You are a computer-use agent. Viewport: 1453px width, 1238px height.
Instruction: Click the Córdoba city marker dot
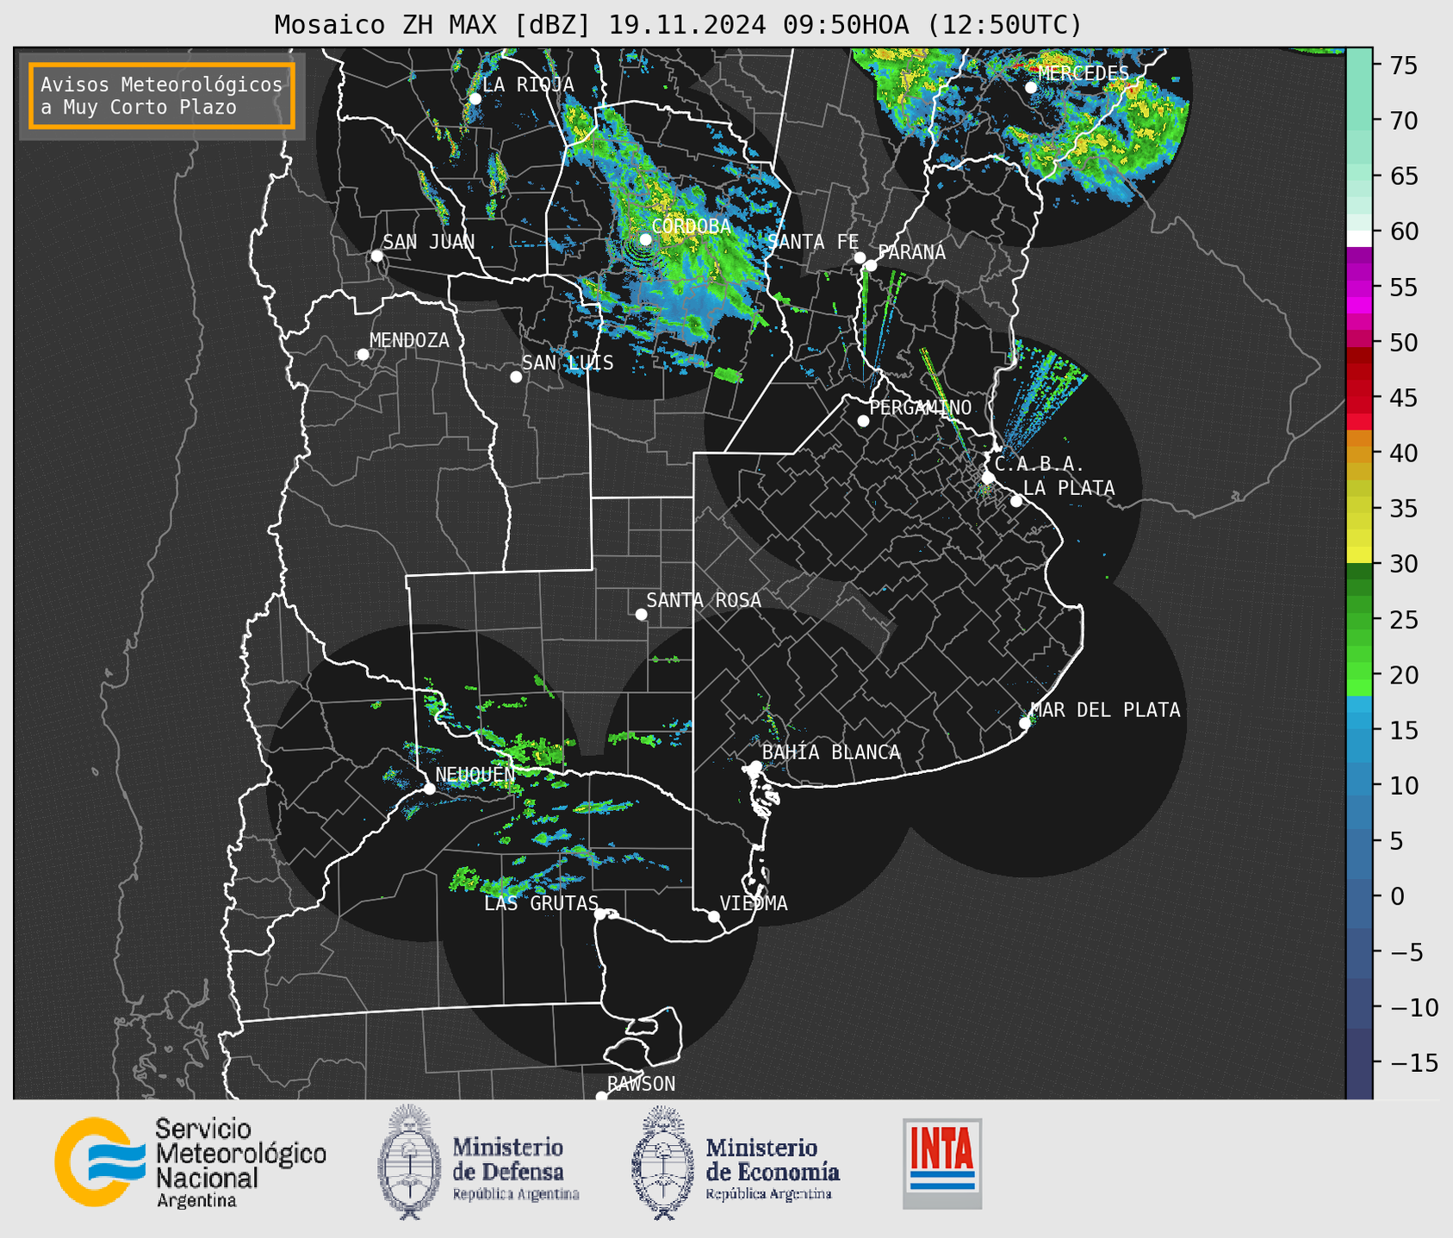pos(645,239)
